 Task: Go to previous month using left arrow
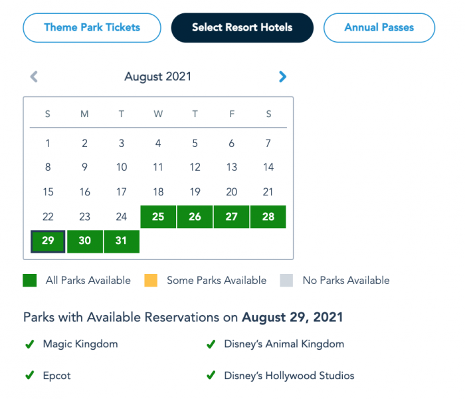tap(34, 77)
